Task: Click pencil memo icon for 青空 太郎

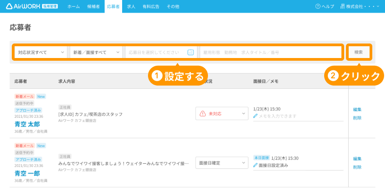Action: point(255,116)
